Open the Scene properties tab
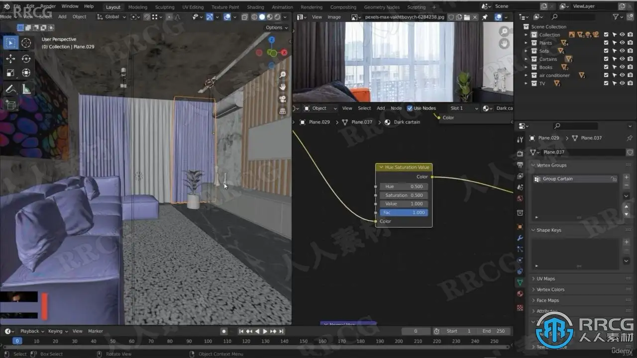The height and width of the screenshot is (358, 637). point(520,187)
